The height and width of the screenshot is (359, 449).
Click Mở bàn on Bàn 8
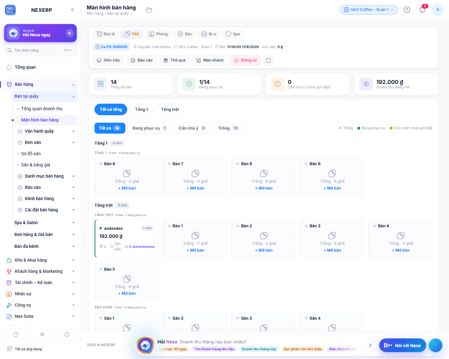[264, 188]
